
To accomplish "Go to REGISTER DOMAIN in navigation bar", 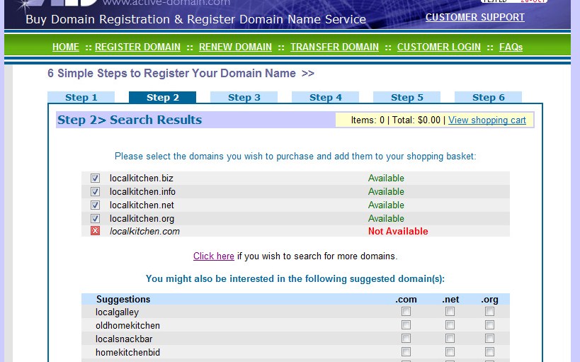I will pos(137,47).
